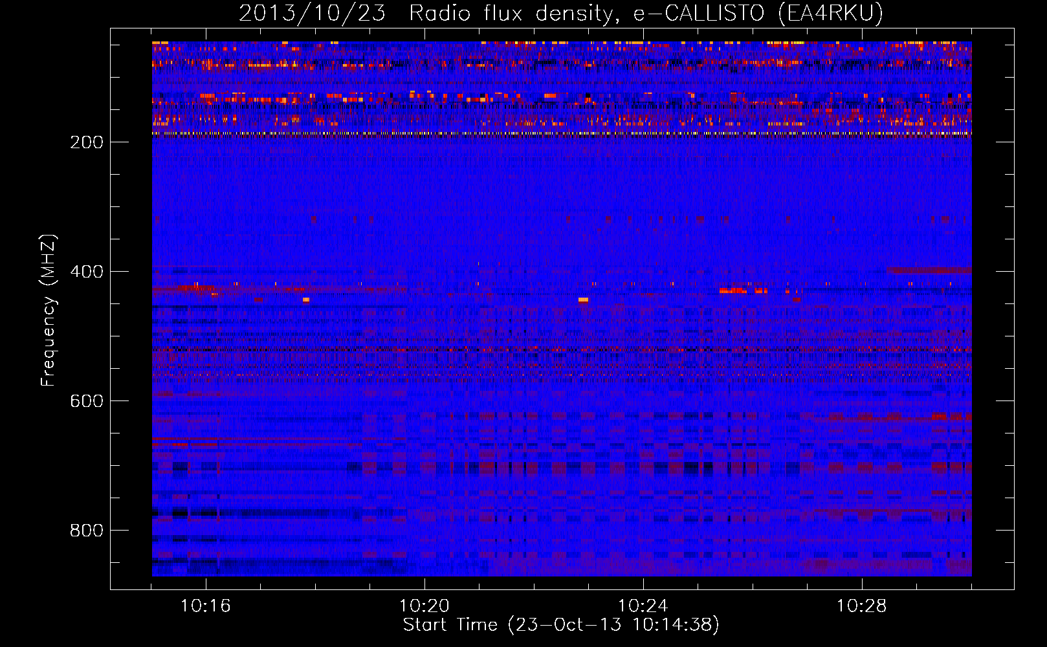Click the "Start Time (23-Oct-13 10:14:38)" label
1047x647 pixels.
click(x=561, y=625)
